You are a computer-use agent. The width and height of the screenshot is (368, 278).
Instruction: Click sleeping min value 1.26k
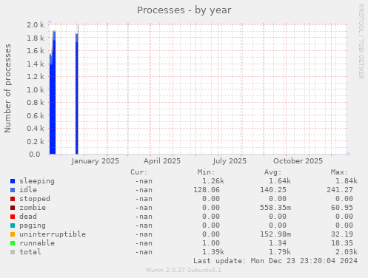tap(213, 181)
